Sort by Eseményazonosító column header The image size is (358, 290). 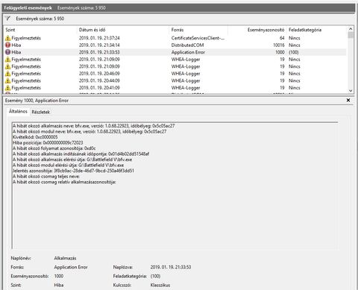coord(266,30)
